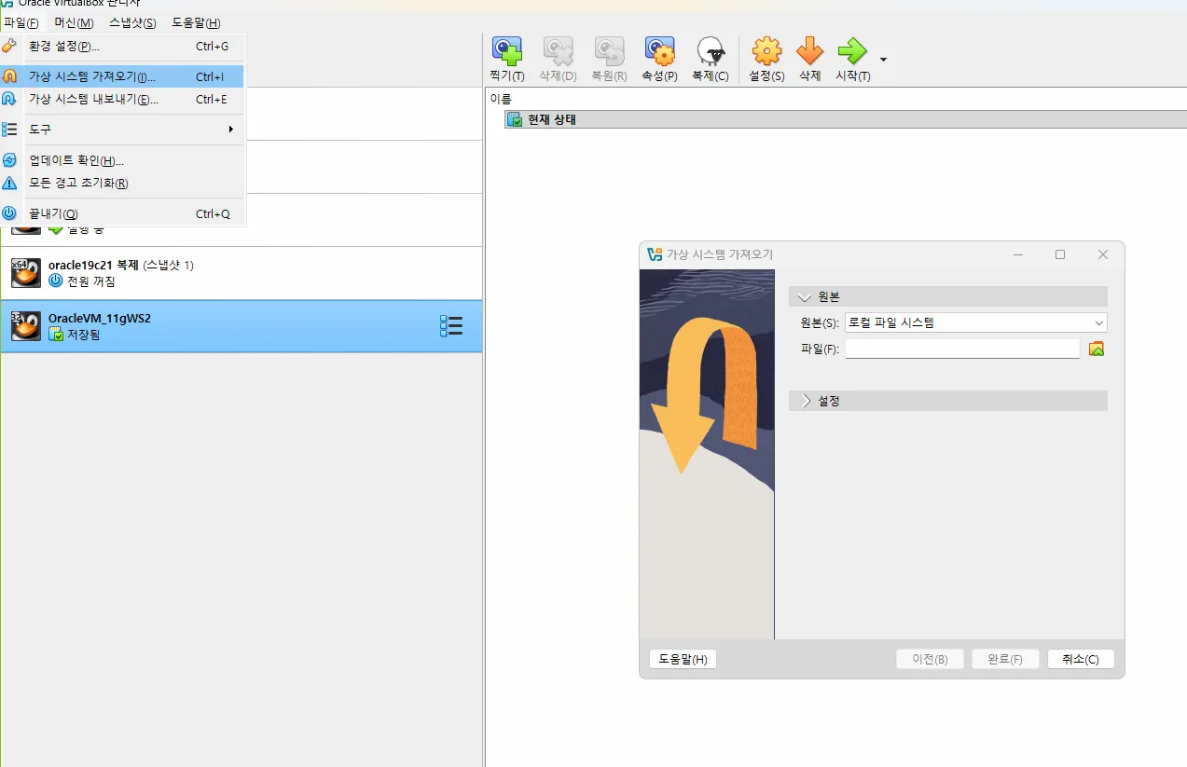Click the power icon beside 끝내기

tap(9, 213)
